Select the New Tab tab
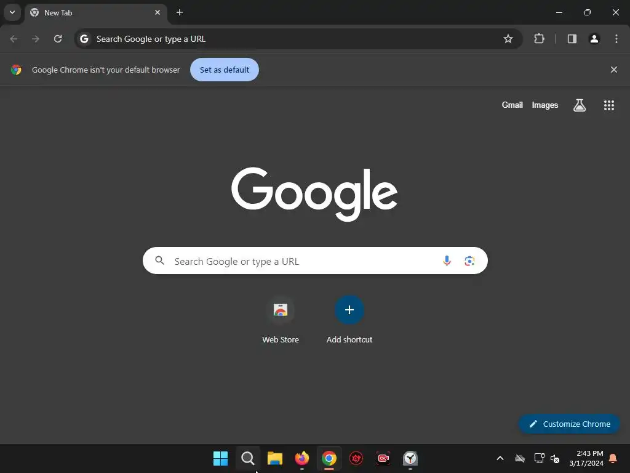This screenshot has height=473, width=630. pyautogui.click(x=95, y=13)
